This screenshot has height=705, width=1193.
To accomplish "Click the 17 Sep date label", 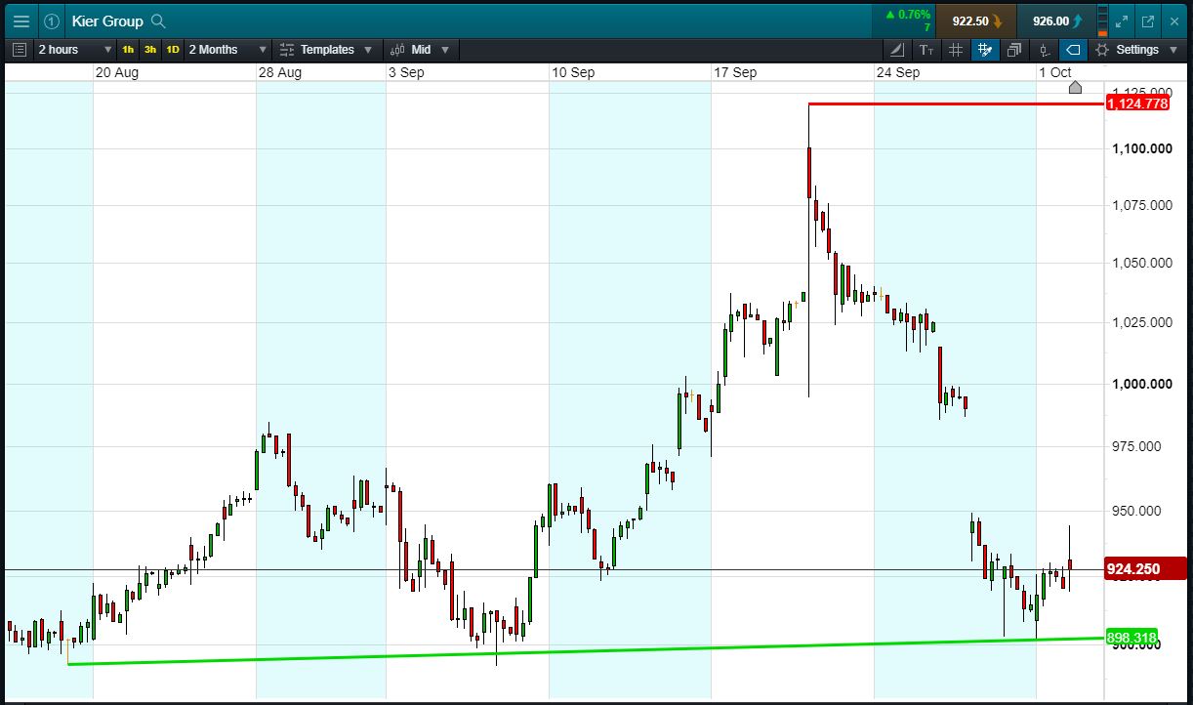I will (x=735, y=72).
